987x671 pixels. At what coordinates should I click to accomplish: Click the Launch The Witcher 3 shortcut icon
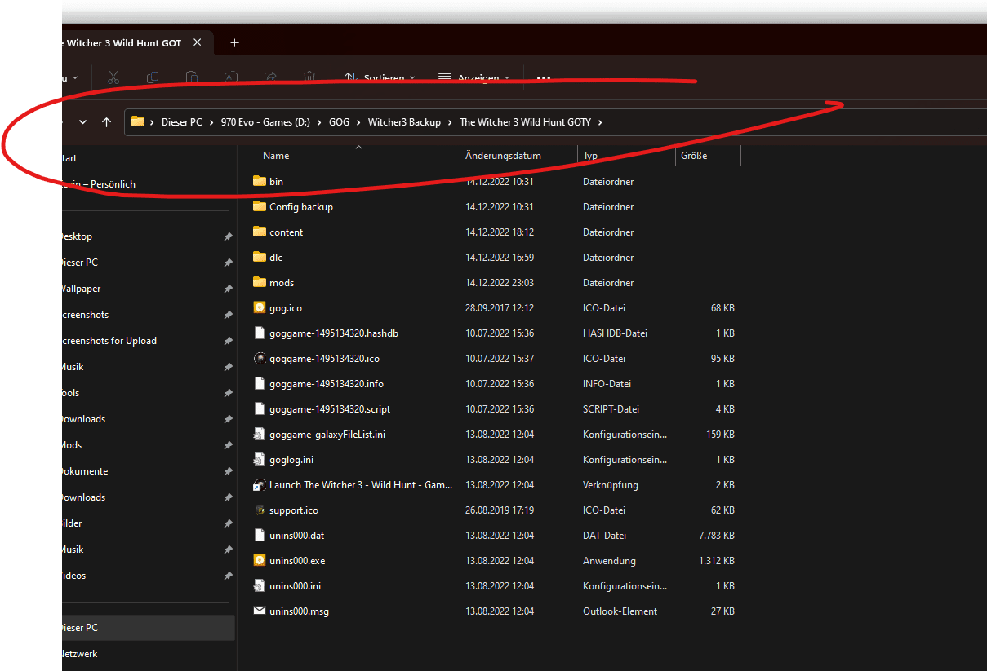260,484
